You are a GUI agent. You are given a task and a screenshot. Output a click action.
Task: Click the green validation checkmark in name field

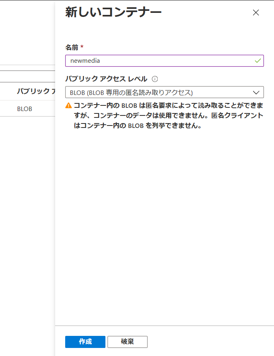pyautogui.click(x=258, y=61)
